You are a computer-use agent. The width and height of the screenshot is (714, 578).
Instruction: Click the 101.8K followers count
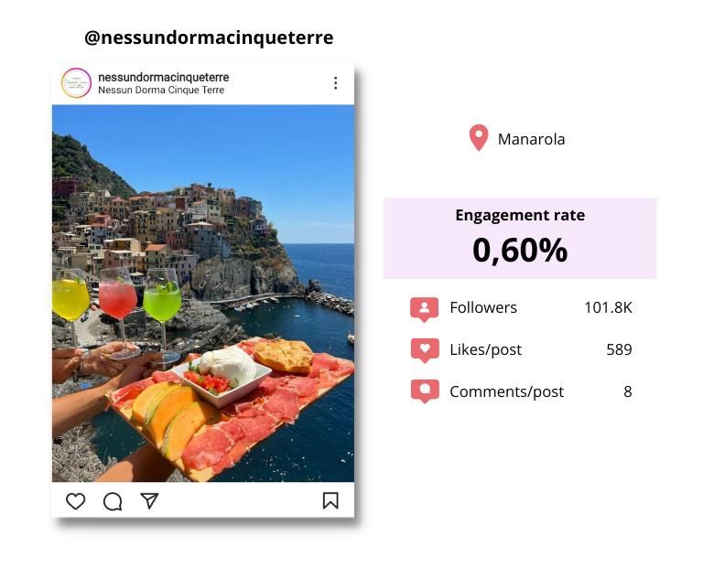tap(608, 307)
